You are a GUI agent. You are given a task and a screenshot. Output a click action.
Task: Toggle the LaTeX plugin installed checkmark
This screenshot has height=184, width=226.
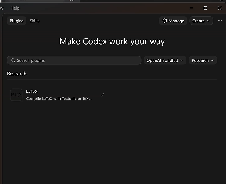coord(102,95)
